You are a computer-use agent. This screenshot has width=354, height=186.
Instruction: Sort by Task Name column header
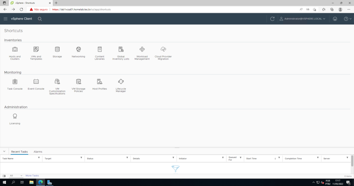coord(8,158)
